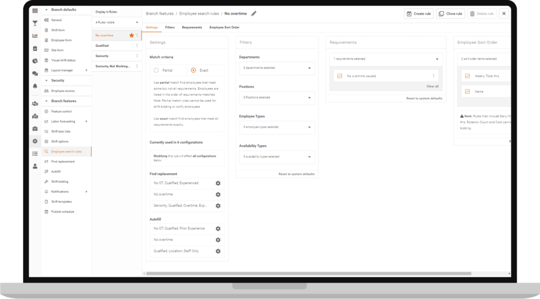Open the filter funnel icon in left rail

[x=35, y=23]
